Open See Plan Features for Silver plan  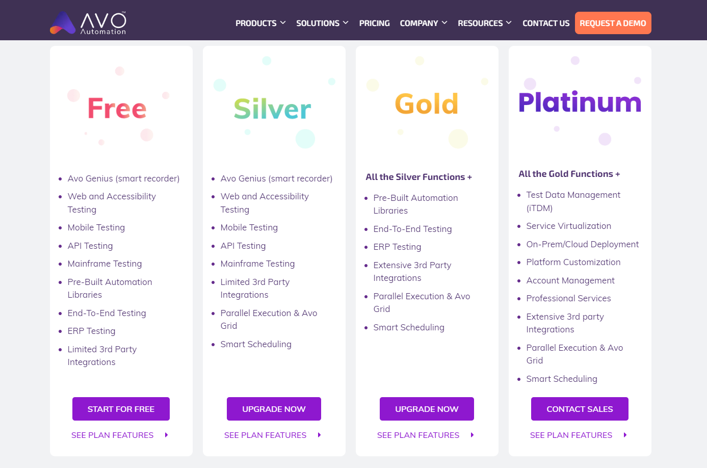(265, 435)
